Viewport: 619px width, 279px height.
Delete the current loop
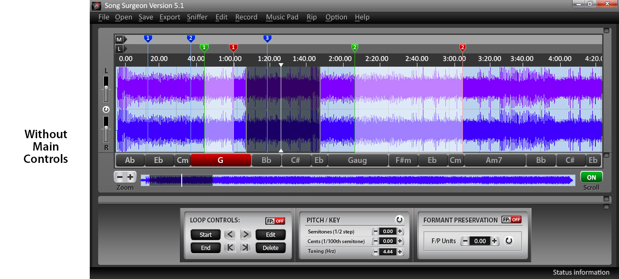tap(271, 248)
